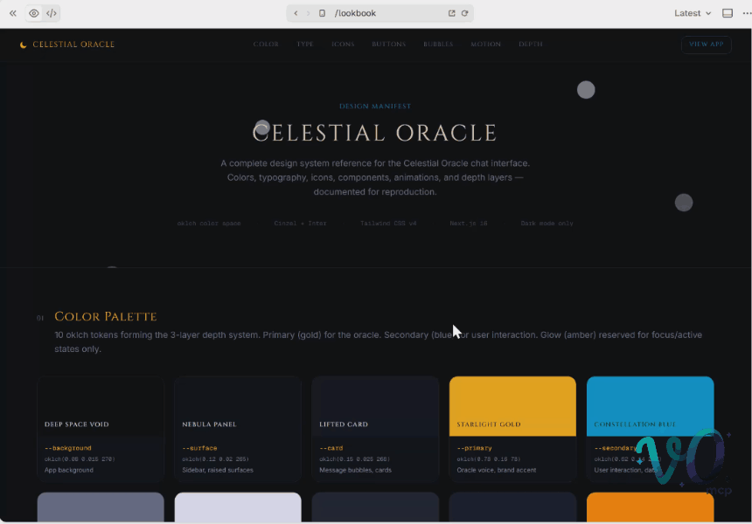Open the Latest version dropdown

(692, 13)
